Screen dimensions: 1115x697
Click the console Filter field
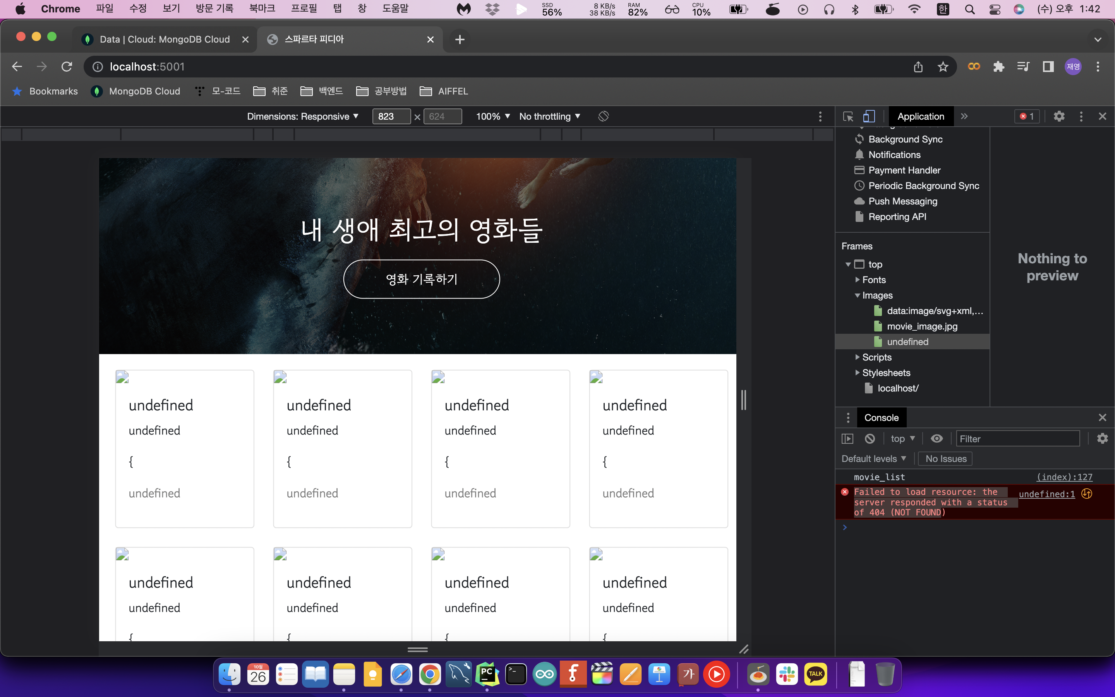coord(1017,438)
